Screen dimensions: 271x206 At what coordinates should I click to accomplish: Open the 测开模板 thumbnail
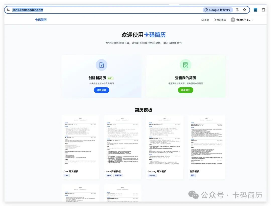tap(207, 142)
